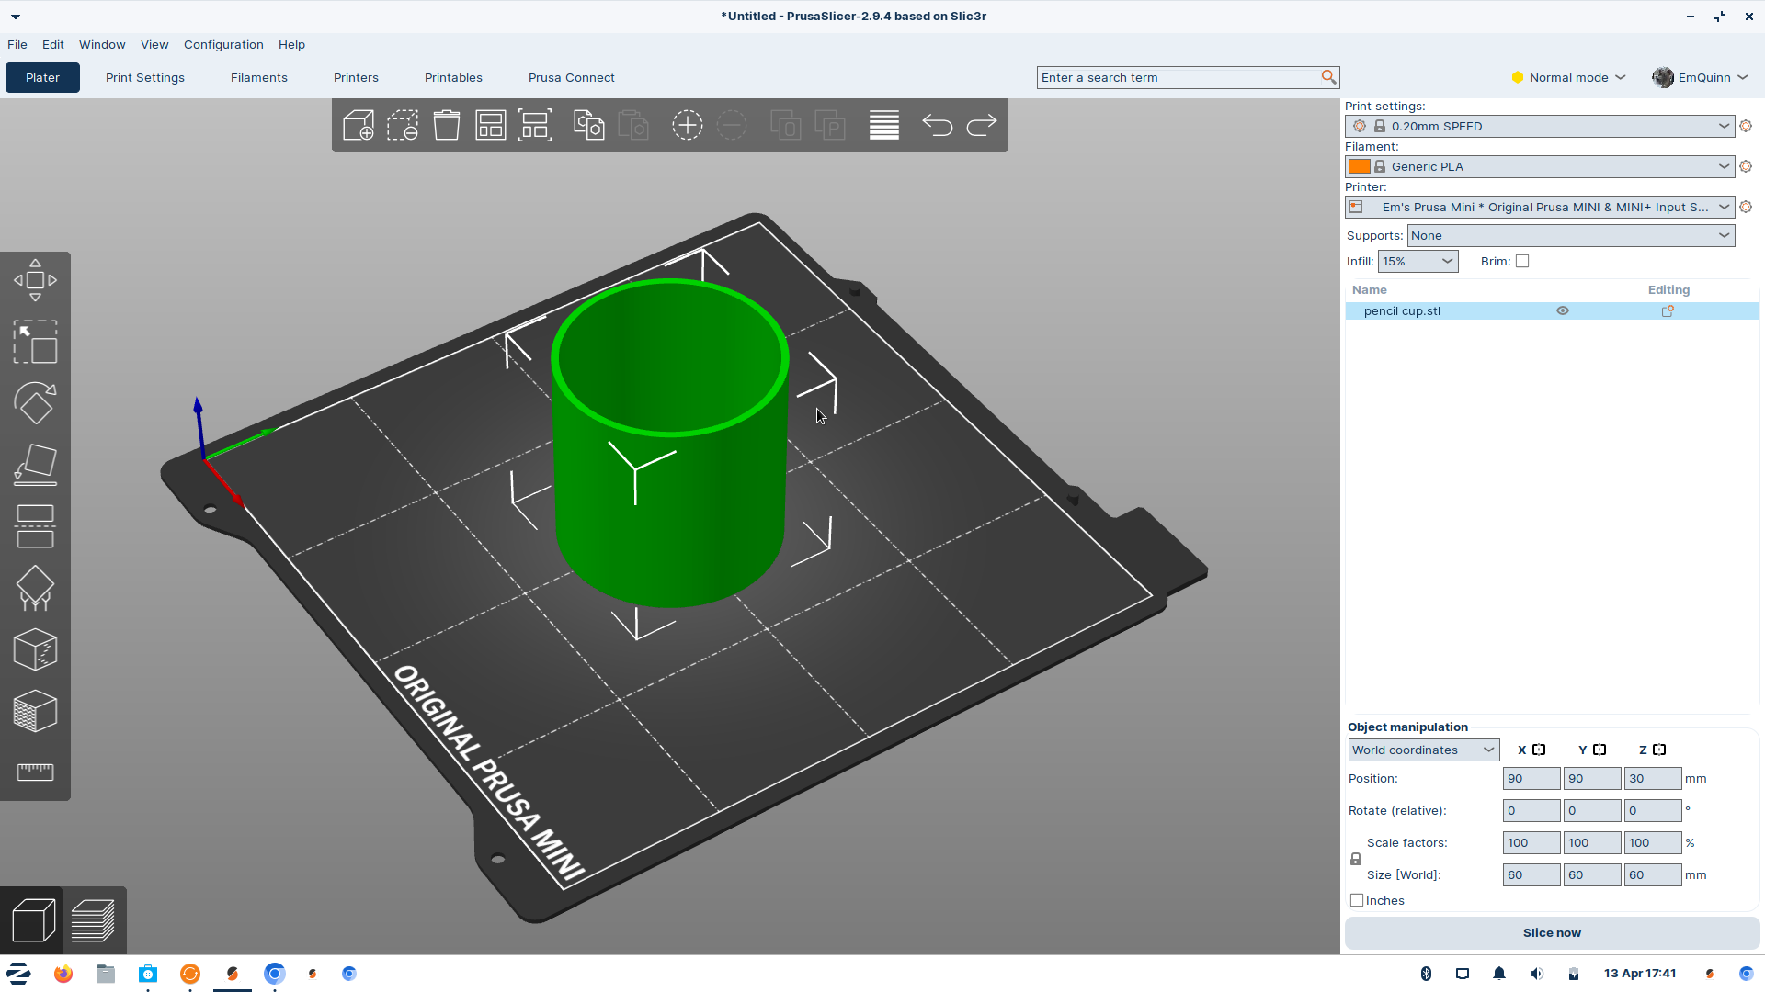Enable the Inches checkbox
This screenshot has height=992, width=1765.
1357,900
